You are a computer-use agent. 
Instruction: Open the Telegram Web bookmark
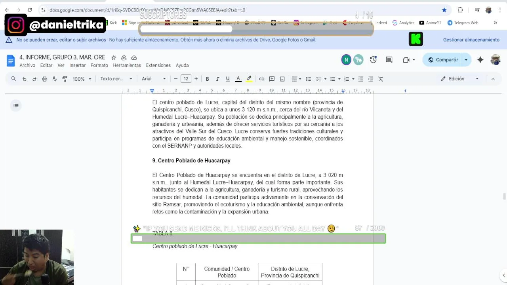[463, 23]
